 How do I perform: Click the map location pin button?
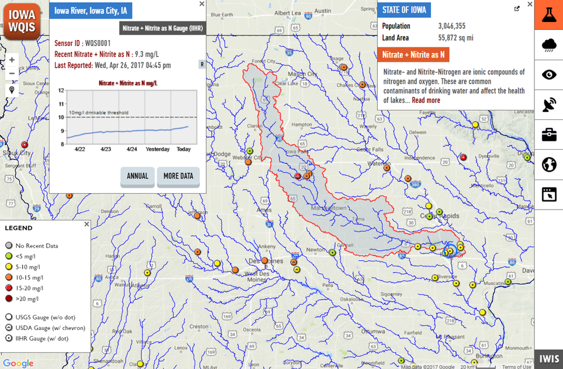tap(12, 90)
